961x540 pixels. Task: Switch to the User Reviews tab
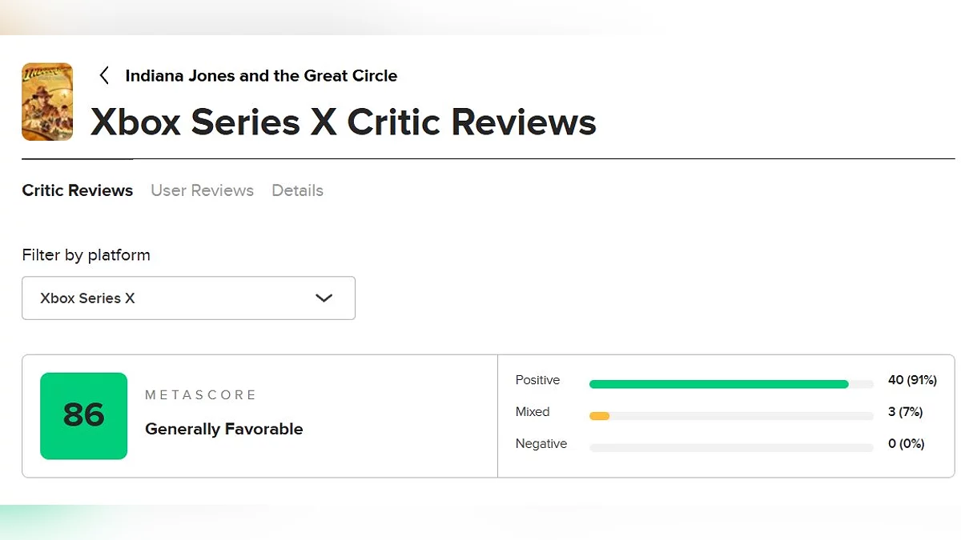point(202,190)
